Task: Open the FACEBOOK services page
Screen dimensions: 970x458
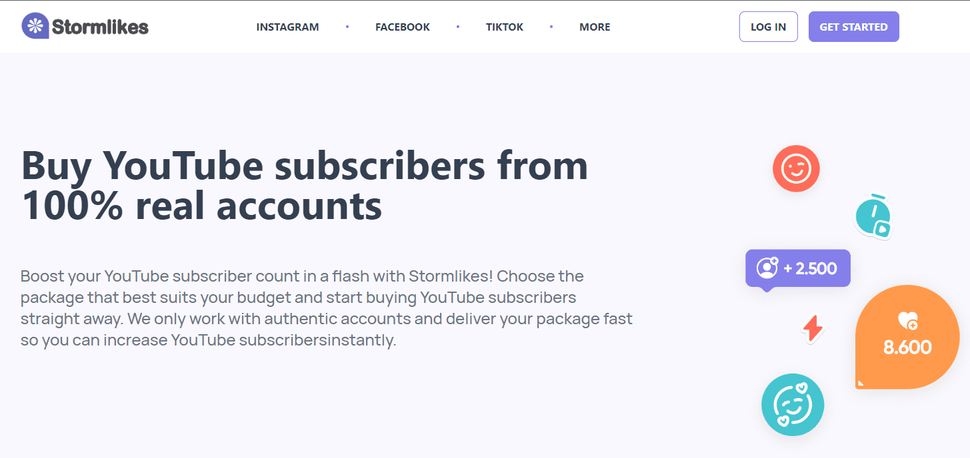Action: [403, 27]
